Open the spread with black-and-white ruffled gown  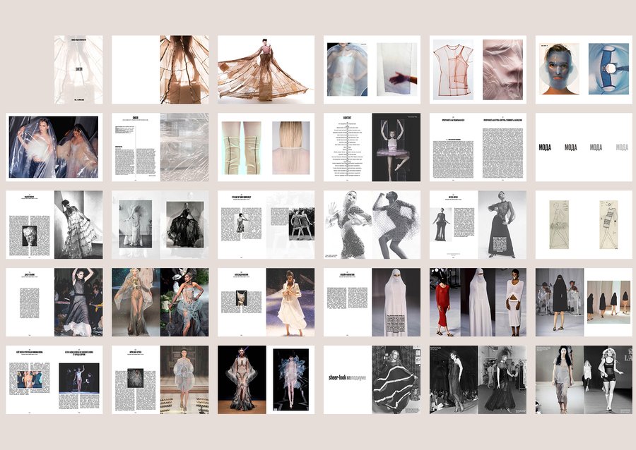[x=54, y=225]
